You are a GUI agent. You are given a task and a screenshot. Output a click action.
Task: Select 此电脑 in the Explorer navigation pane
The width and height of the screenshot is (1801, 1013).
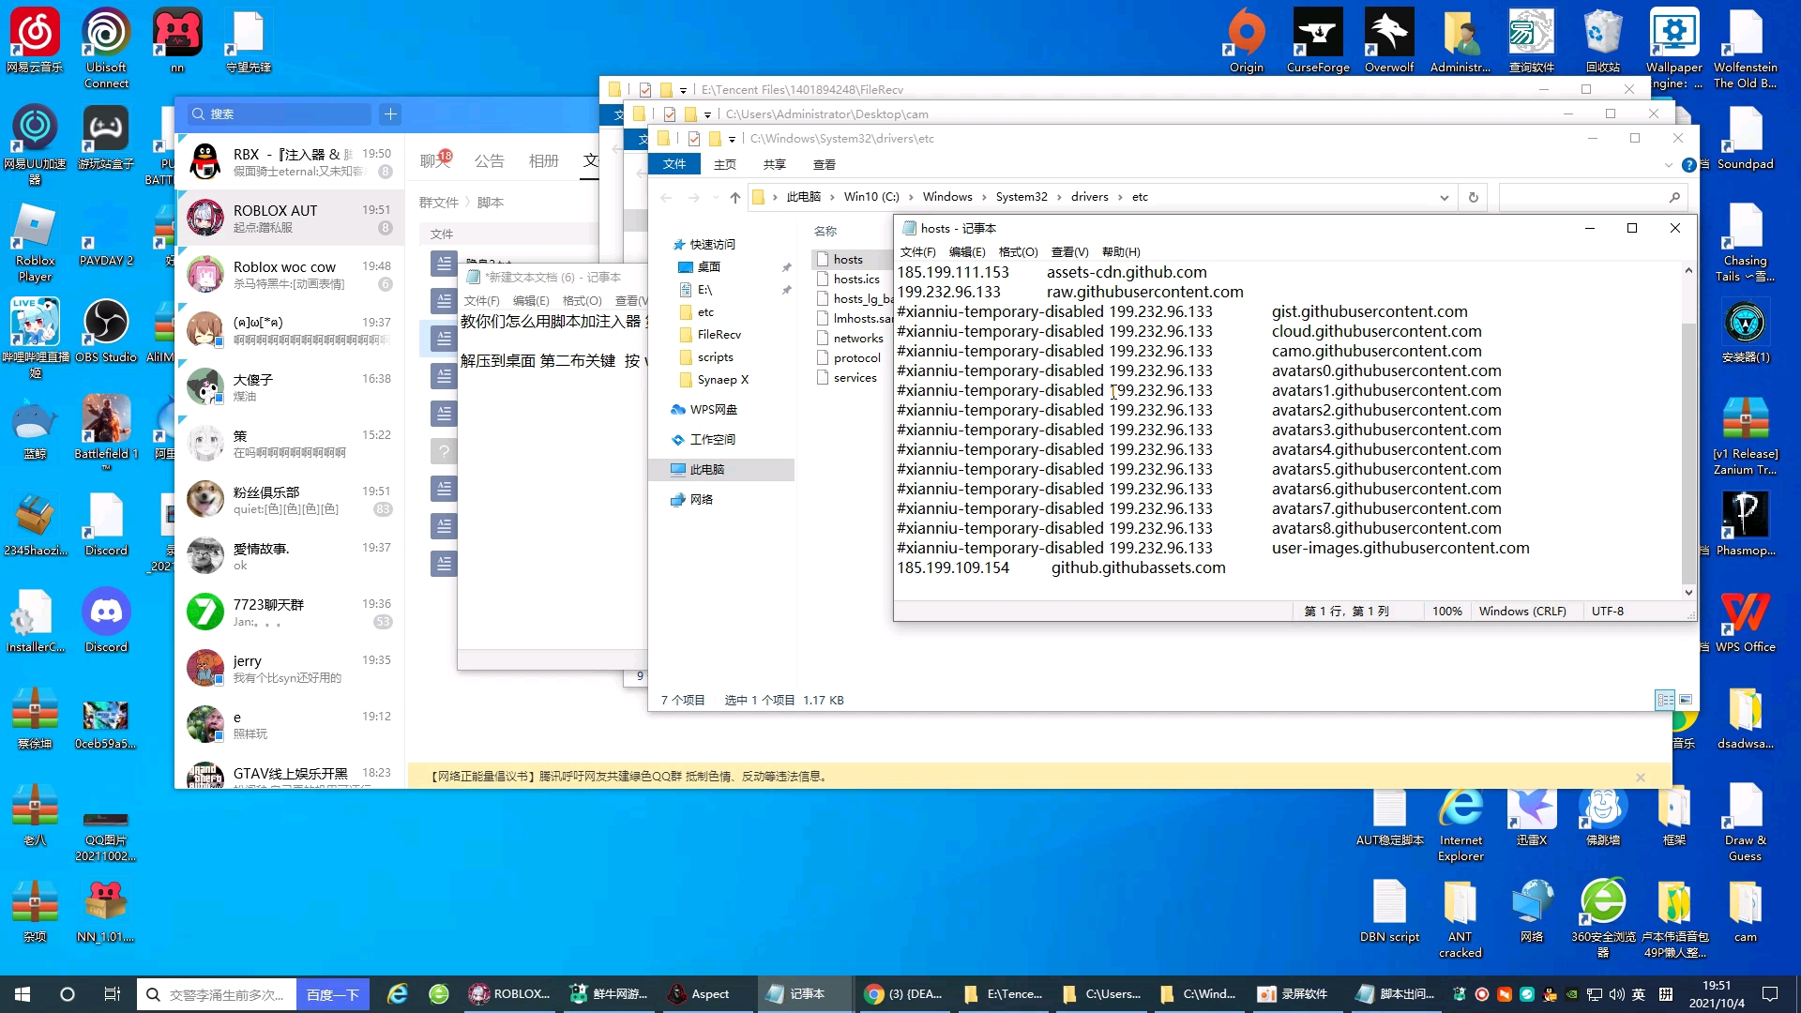click(x=706, y=470)
